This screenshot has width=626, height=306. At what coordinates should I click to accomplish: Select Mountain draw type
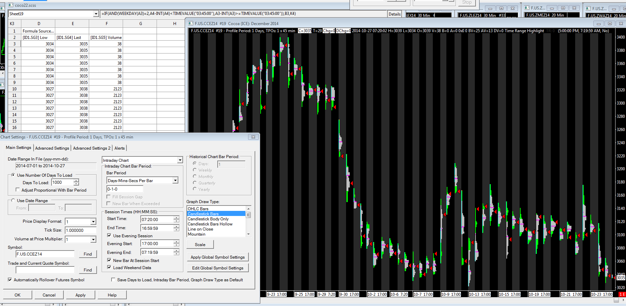[x=216, y=234]
